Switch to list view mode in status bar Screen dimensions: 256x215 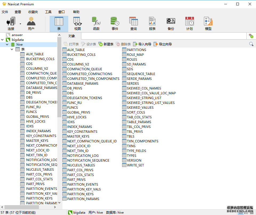240,213
